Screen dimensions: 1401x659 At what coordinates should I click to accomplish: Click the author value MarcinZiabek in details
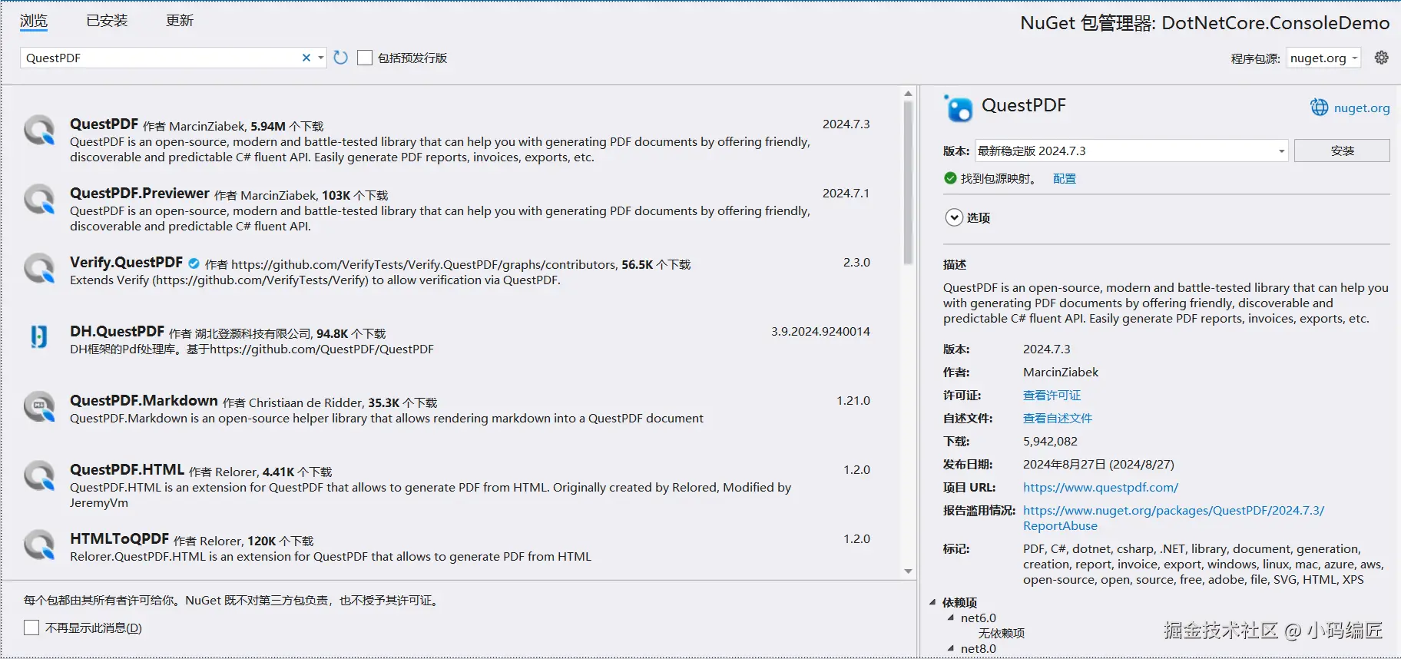click(x=1061, y=372)
